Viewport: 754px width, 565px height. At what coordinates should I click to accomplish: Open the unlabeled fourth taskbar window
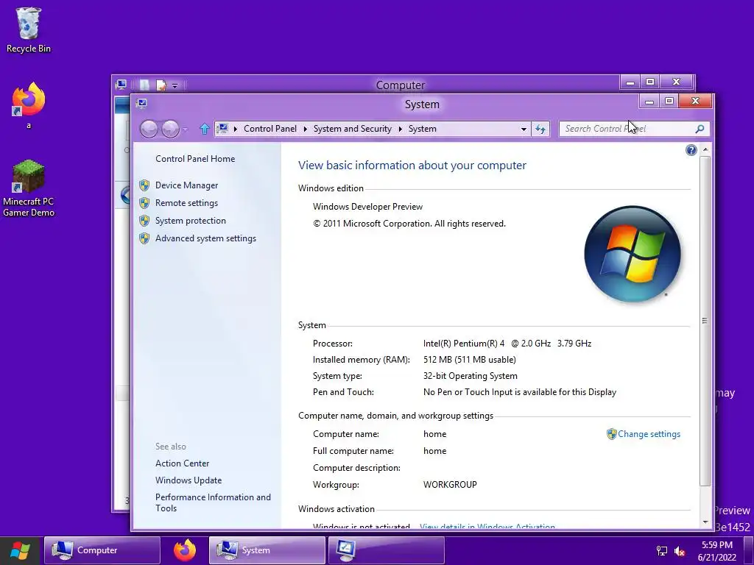(x=386, y=550)
